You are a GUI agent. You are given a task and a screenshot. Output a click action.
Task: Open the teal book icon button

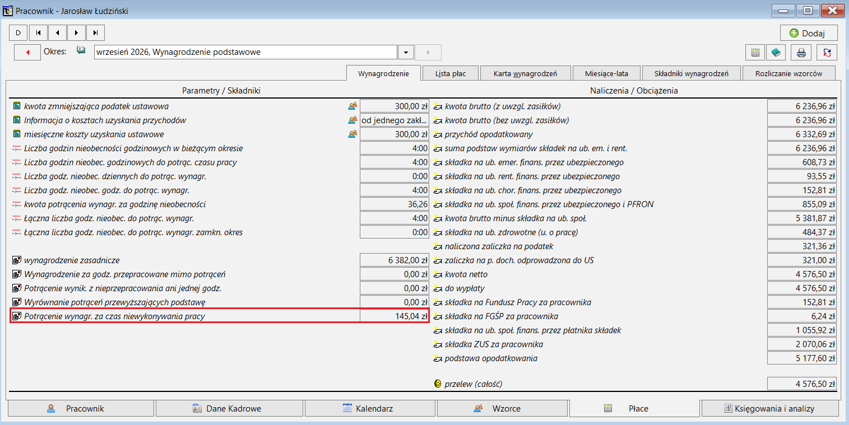776,53
